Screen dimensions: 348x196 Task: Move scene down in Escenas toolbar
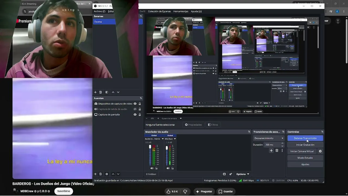(x=118, y=92)
